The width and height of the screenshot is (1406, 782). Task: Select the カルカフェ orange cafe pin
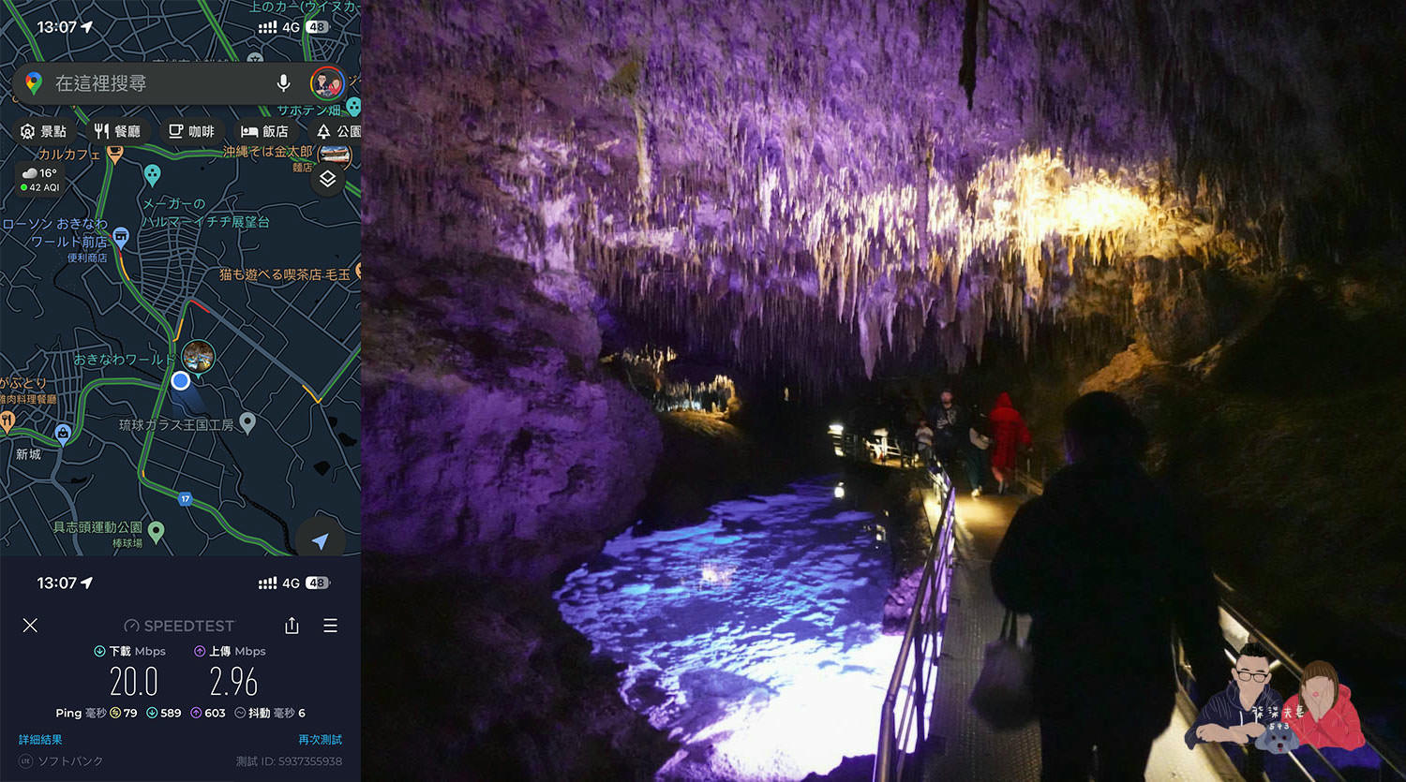click(x=115, y=155)
